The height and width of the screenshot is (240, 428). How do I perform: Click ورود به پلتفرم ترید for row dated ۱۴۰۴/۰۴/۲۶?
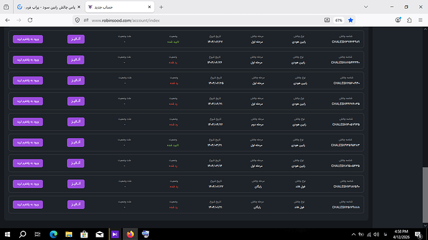(x=28, y=60)
